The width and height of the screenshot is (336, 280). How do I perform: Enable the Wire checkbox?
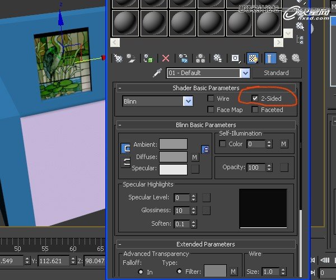[211, 99]
